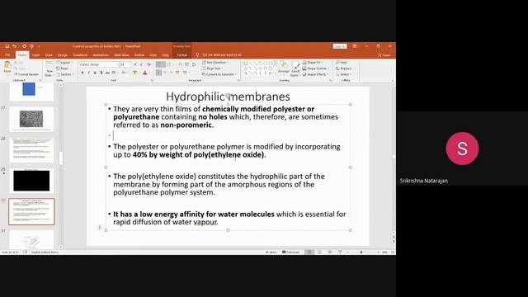
Task: Toggle Bold formatting
Action: [82, 73]
